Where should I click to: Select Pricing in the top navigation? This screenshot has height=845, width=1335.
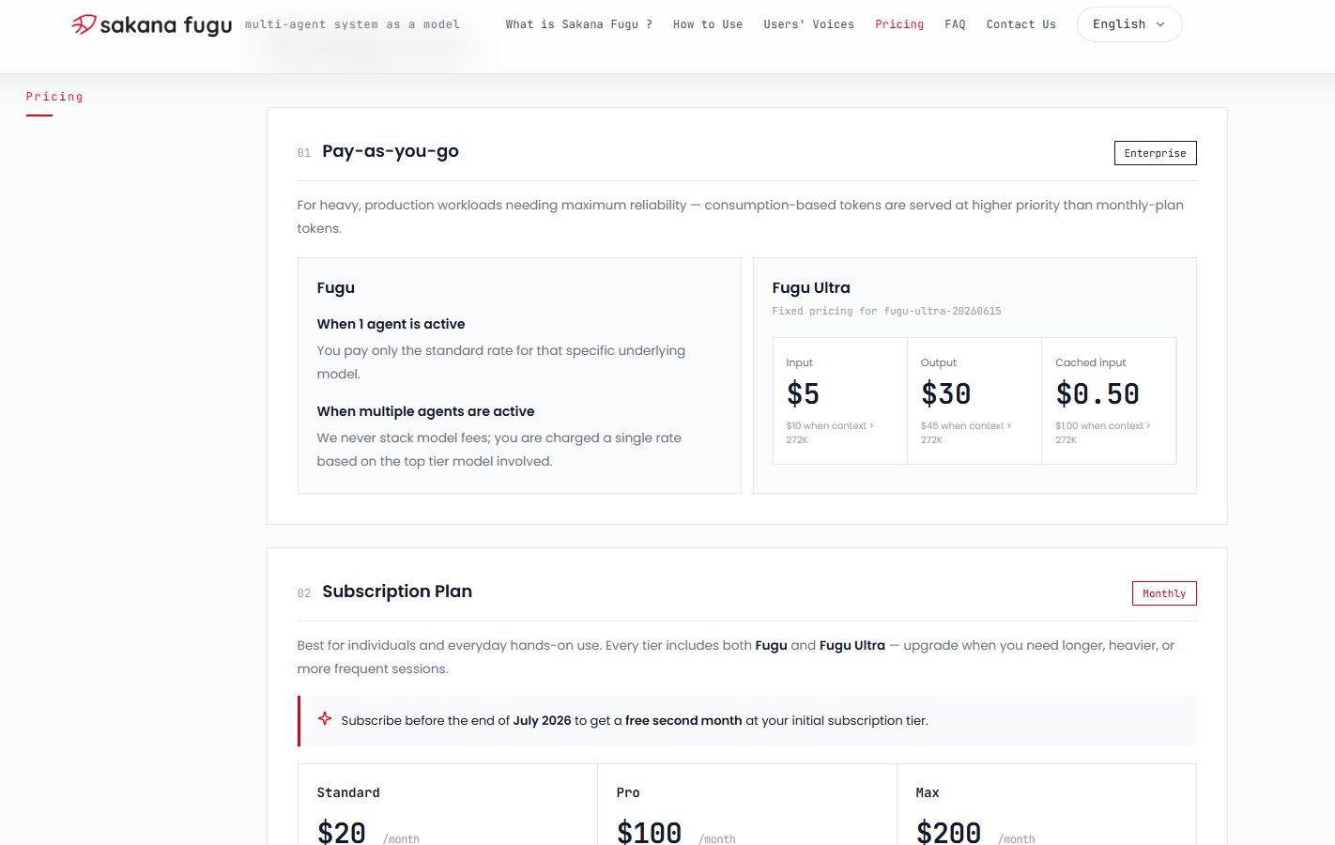point(899,24)
